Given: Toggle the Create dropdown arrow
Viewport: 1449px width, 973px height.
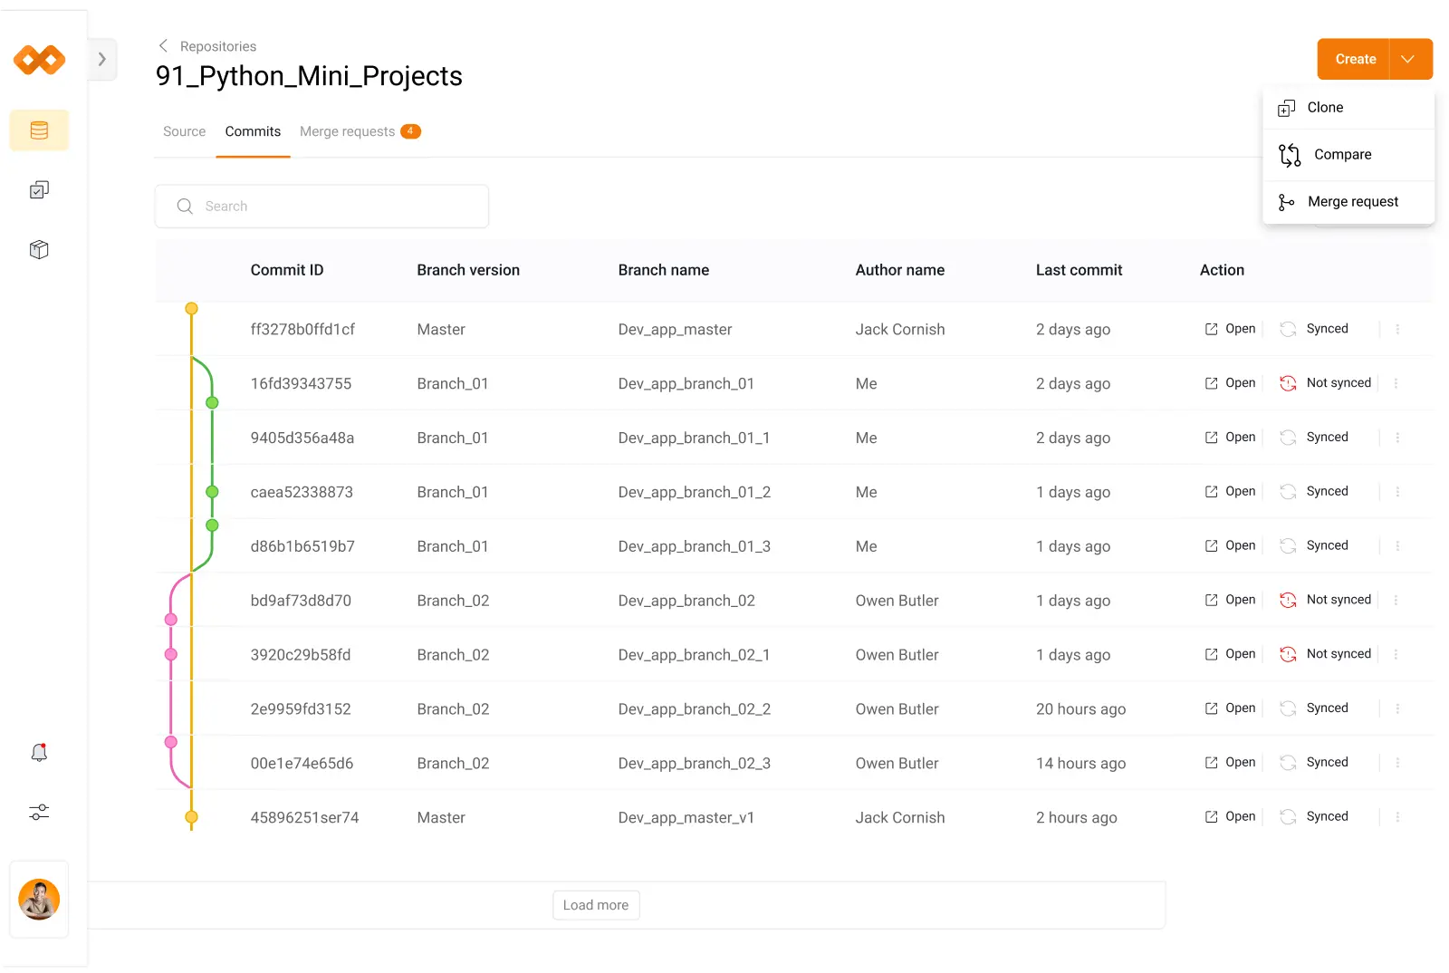Looking at the screenshot, I should pyautogui.click(x=1408, y=59).
